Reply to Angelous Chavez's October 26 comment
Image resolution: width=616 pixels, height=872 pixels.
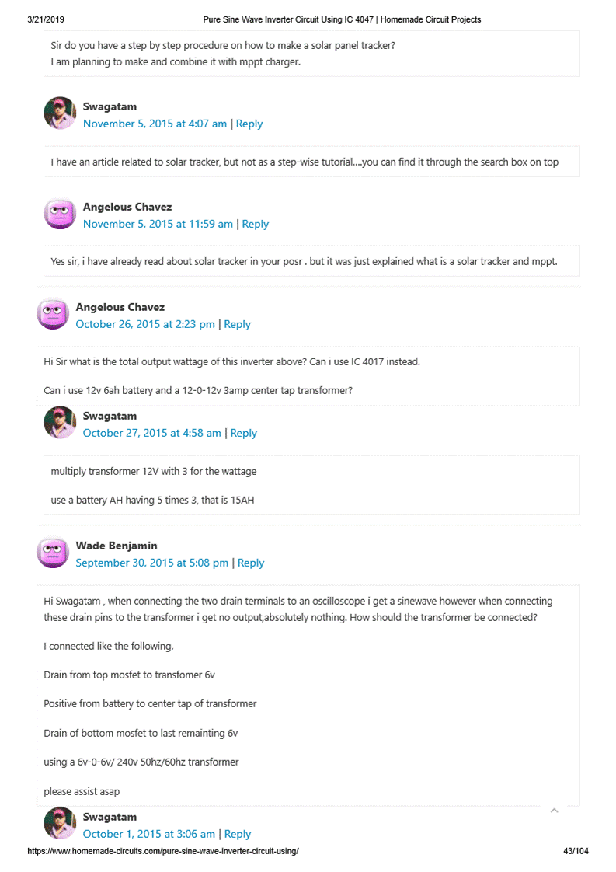pyautogui.click(x=238, y=324)
